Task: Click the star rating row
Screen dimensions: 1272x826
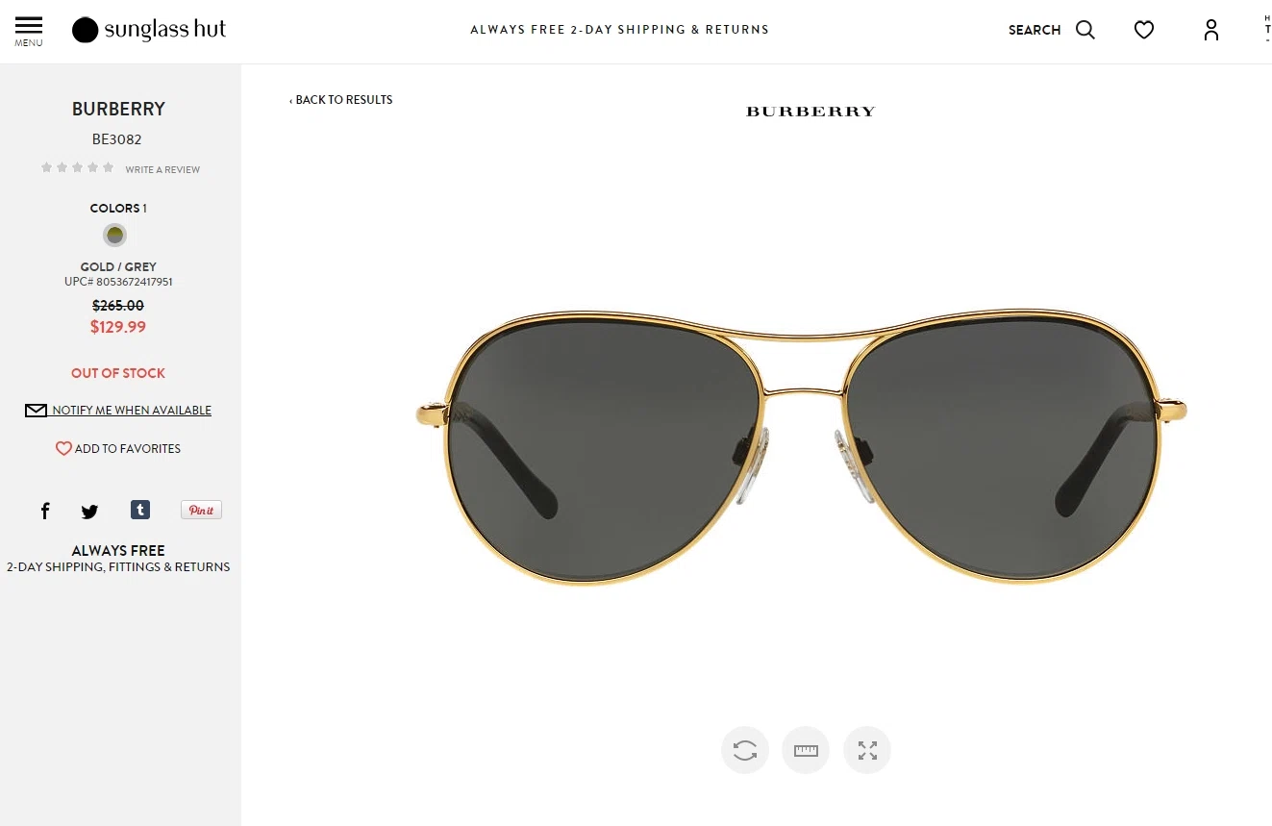Action: pyautogui.click(x=77, y=167)
